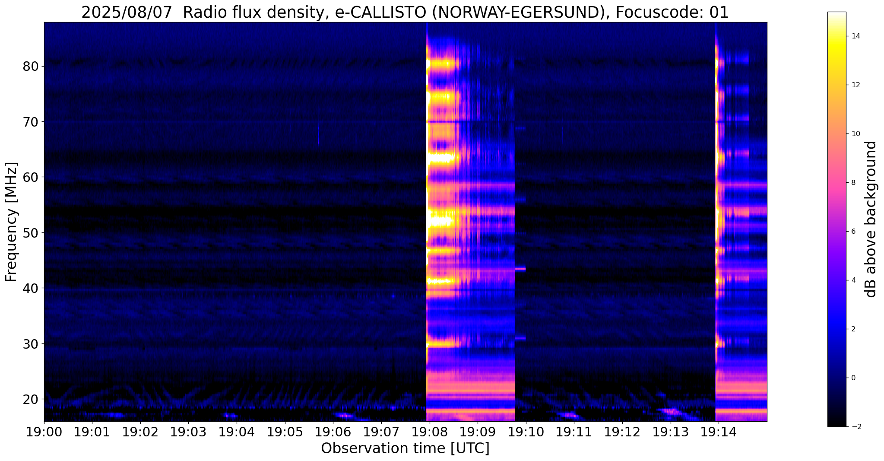Click the 19:02 time tick label
Image resolution: width=884 pixels, height=461 pixels.
pos(140,432)
